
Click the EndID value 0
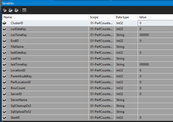(x=141, y=41)
